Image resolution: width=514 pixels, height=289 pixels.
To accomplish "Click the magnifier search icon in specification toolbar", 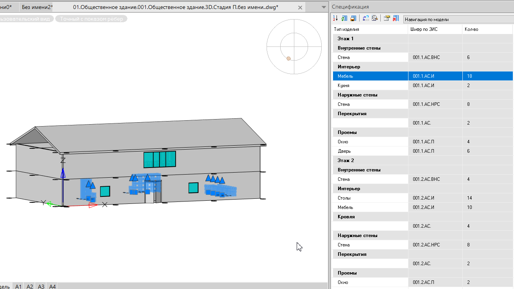I will pos(374,18).
